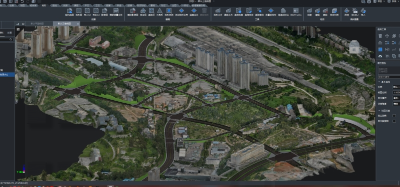
Task: Click the delete trash icon in tools panel
Action: 380,36
